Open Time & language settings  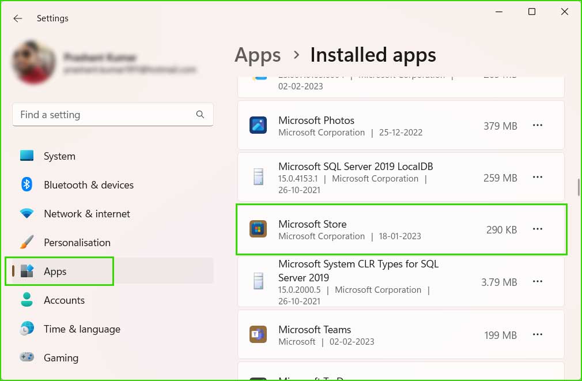(x=113, y=329)
